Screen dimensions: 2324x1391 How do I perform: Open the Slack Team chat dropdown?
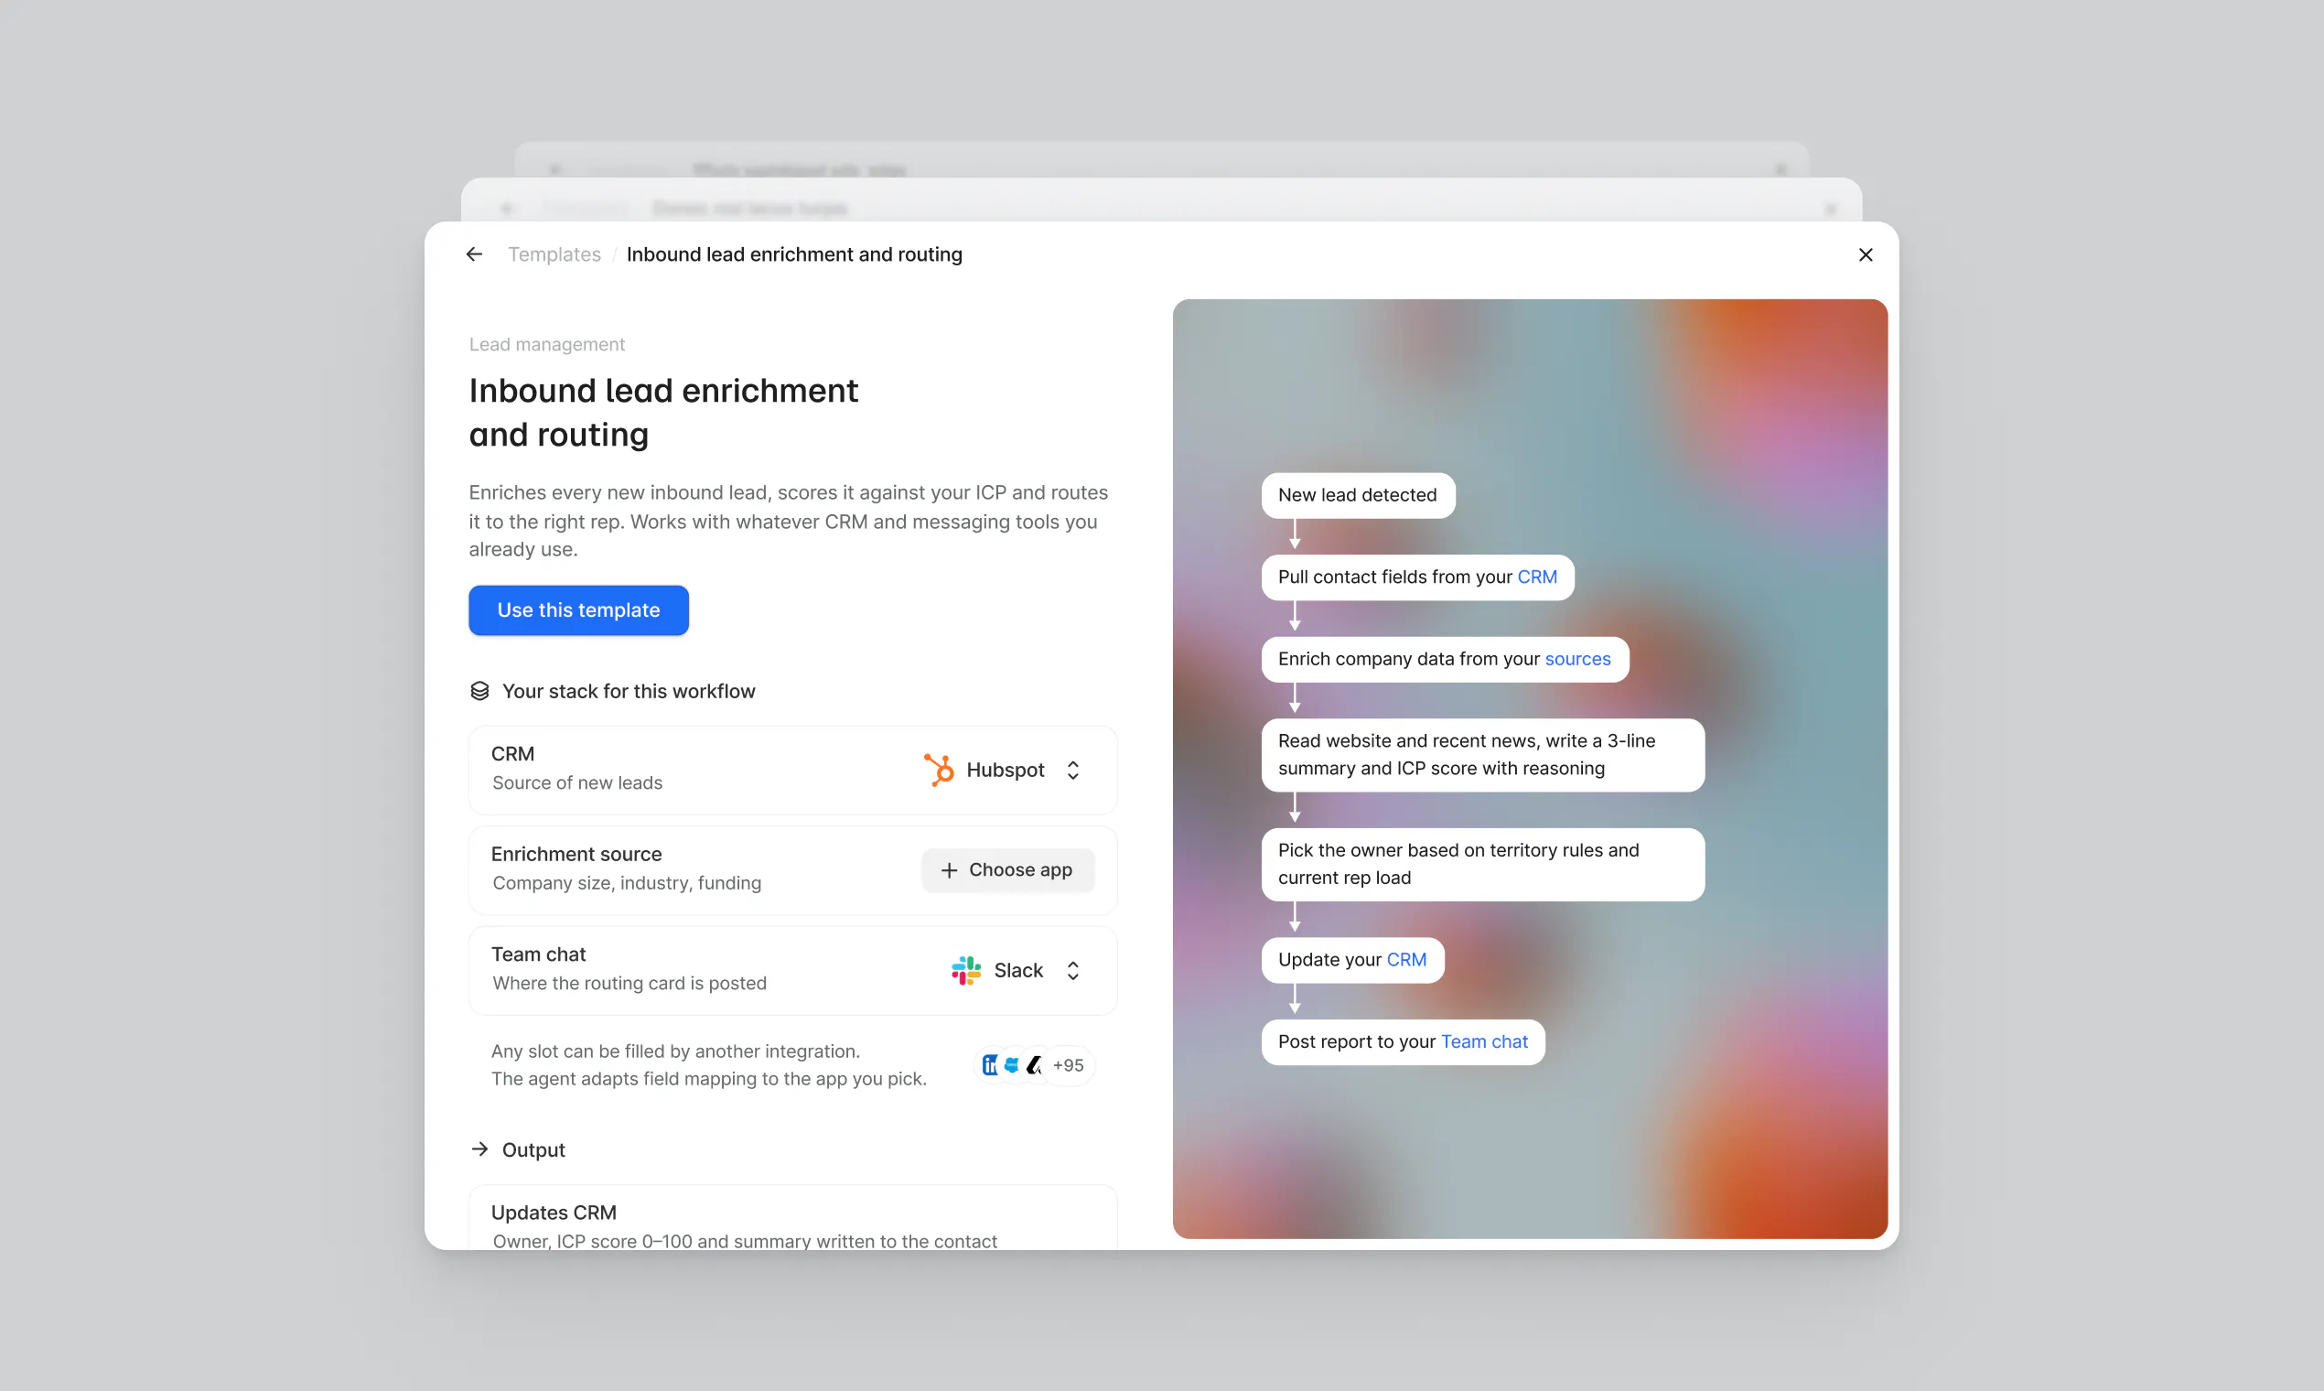(1017, 969)
